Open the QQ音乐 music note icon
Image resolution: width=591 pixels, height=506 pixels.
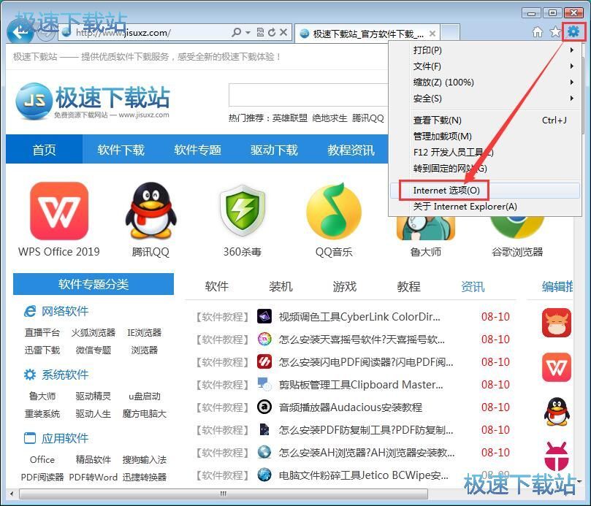point(334,211)
